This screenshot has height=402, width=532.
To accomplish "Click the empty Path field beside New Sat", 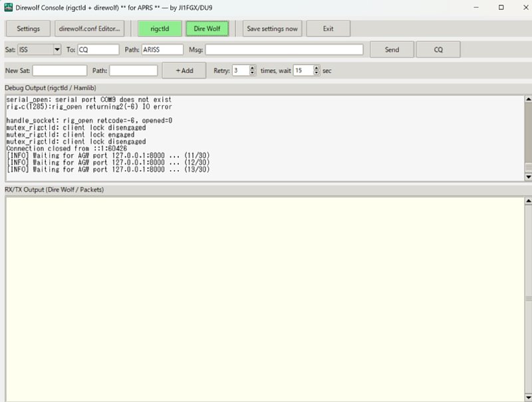I will tap(133, 71).
